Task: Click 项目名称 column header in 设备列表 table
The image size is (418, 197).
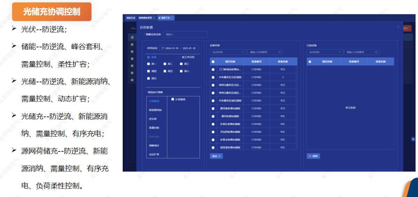Action: pyautogui.click(x=230, y=61)
